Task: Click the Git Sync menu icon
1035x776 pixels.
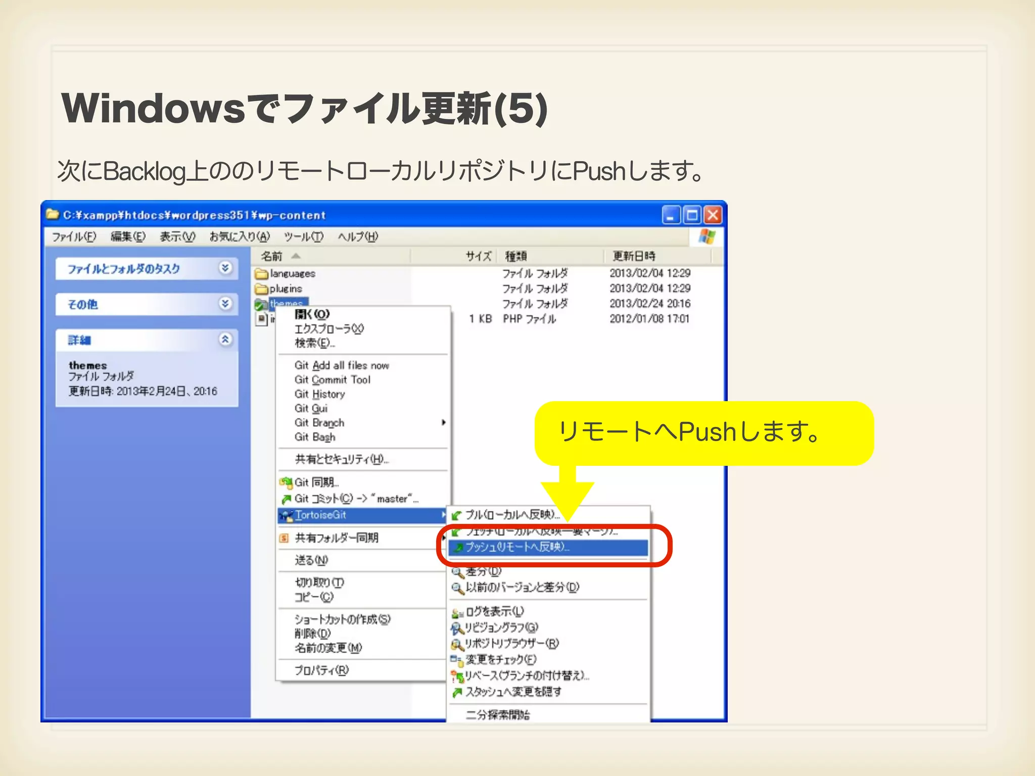Action: click(x=286, y=482)
